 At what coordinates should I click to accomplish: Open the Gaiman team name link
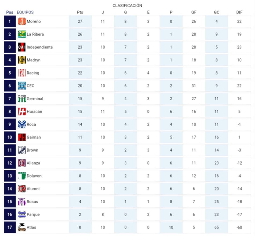pos(34,137)
